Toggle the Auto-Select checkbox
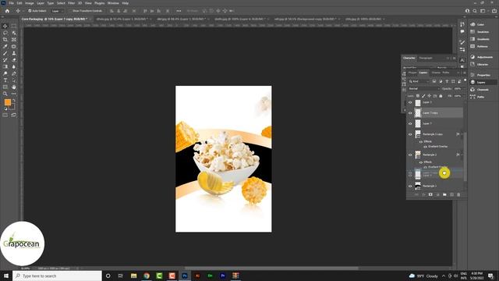 [30, 11]
